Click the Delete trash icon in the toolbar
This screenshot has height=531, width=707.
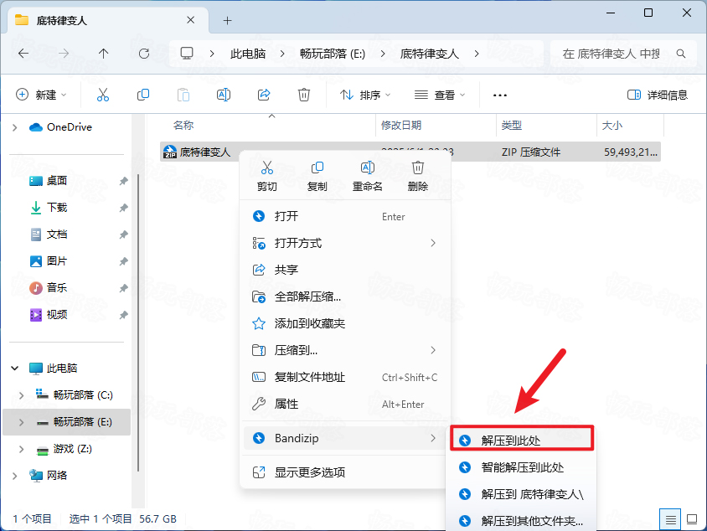pyautogui.click(x=304, y=95)
